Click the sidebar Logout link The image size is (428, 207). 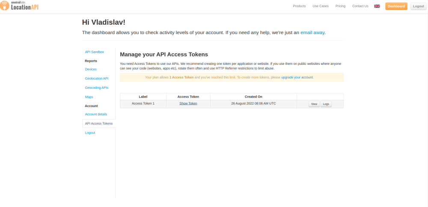pos(90,133)
